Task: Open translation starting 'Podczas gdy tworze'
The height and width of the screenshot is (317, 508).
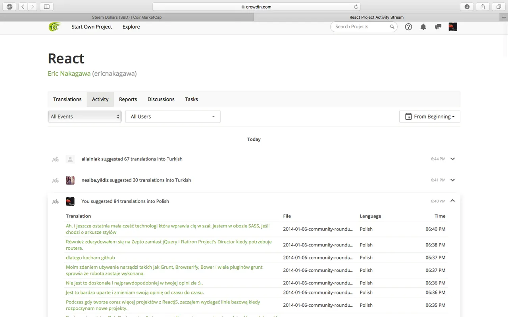Action: click(x=163, y=305)
